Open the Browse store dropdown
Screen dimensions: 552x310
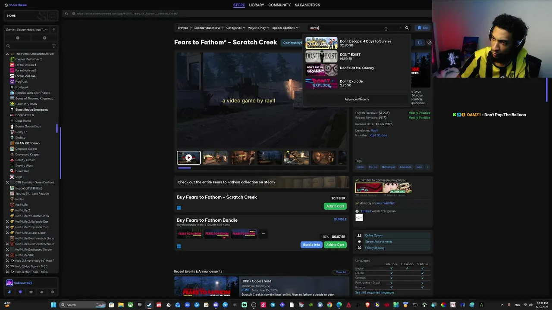pos(184,28)
